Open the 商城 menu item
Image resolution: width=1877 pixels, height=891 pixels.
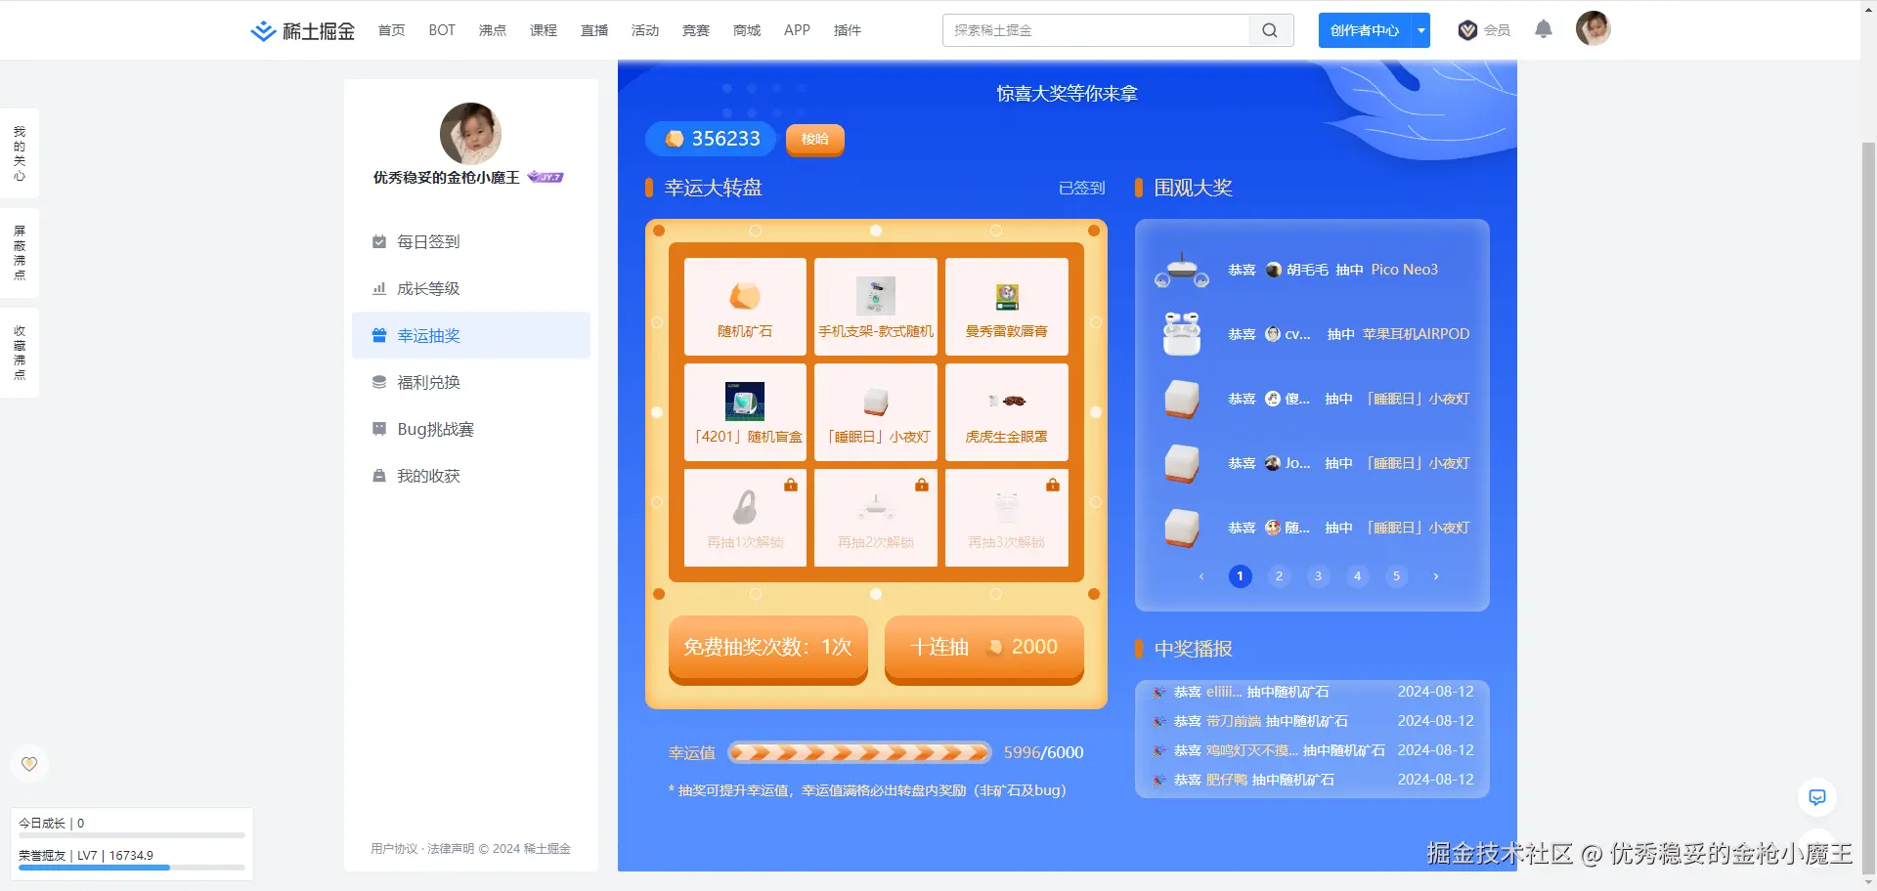(746, 30)
